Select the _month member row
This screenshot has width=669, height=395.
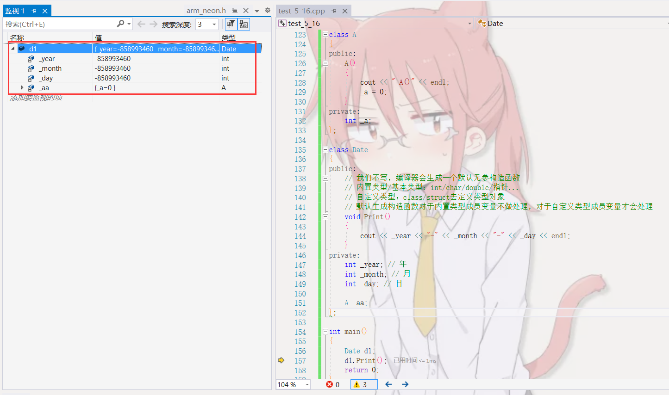click(x=132, y=68)
